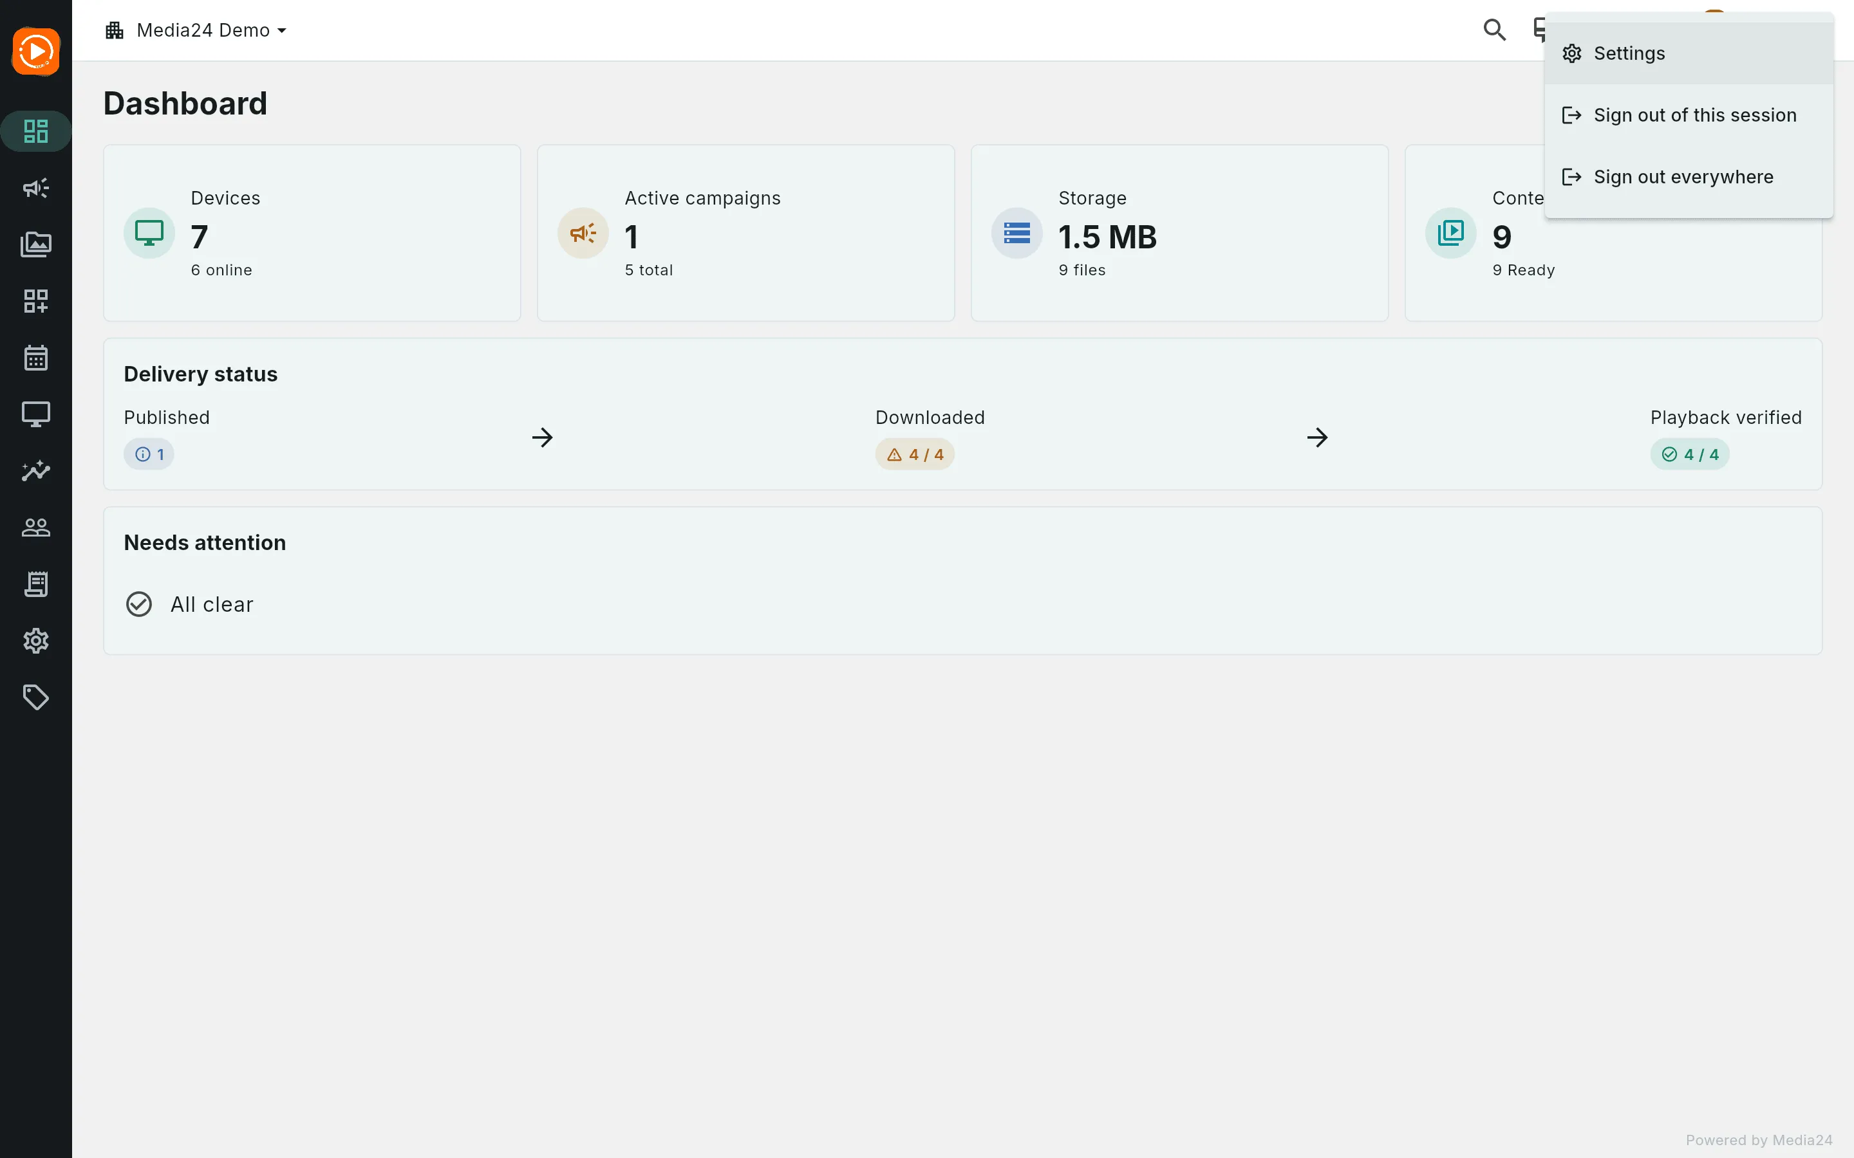This screenshot has height=1158, width=1854.
Task: Open the Tags sidebar icon
Action: pos(36,697)
